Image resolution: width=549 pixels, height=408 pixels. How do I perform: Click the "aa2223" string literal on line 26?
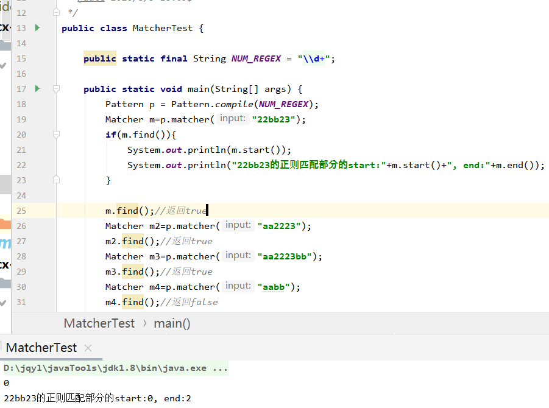point(279,226)
